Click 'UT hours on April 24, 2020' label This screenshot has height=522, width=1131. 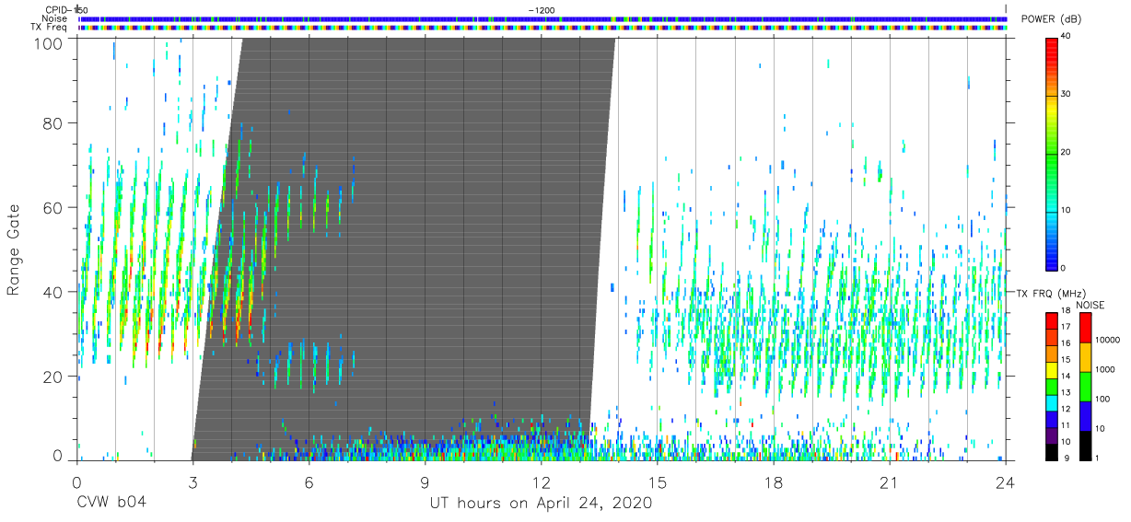[541, 504]
